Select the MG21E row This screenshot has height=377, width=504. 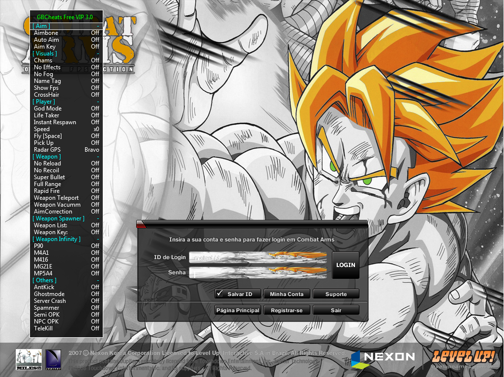point(66,267)
